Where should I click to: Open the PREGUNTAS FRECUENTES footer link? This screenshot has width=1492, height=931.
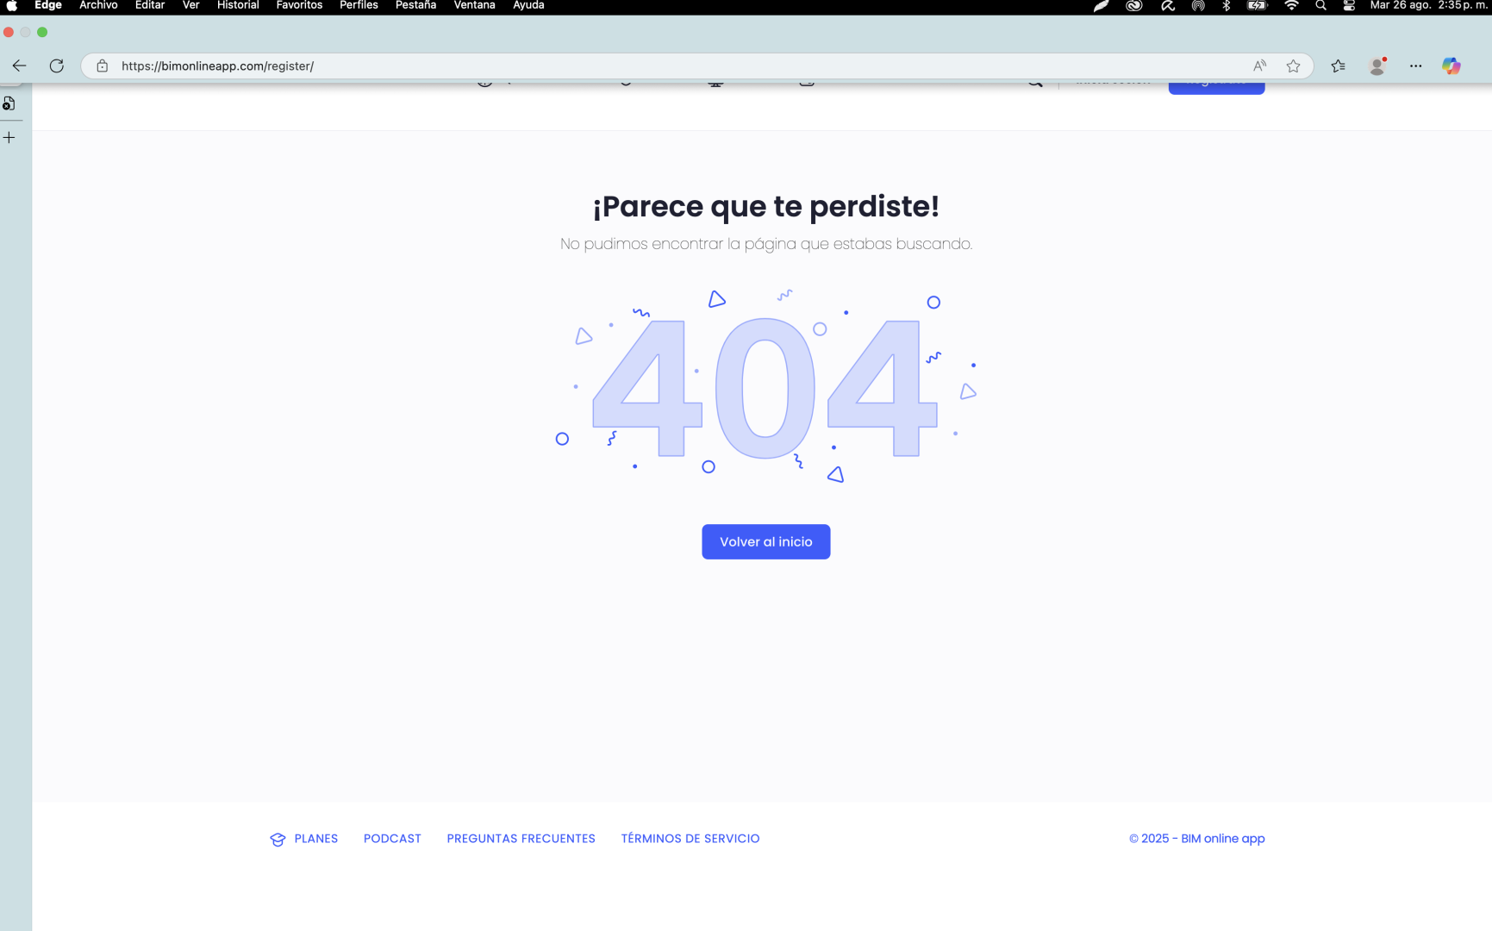pos(521,838)
